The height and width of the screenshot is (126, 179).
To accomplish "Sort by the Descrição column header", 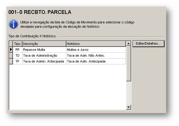I will 44,44.
